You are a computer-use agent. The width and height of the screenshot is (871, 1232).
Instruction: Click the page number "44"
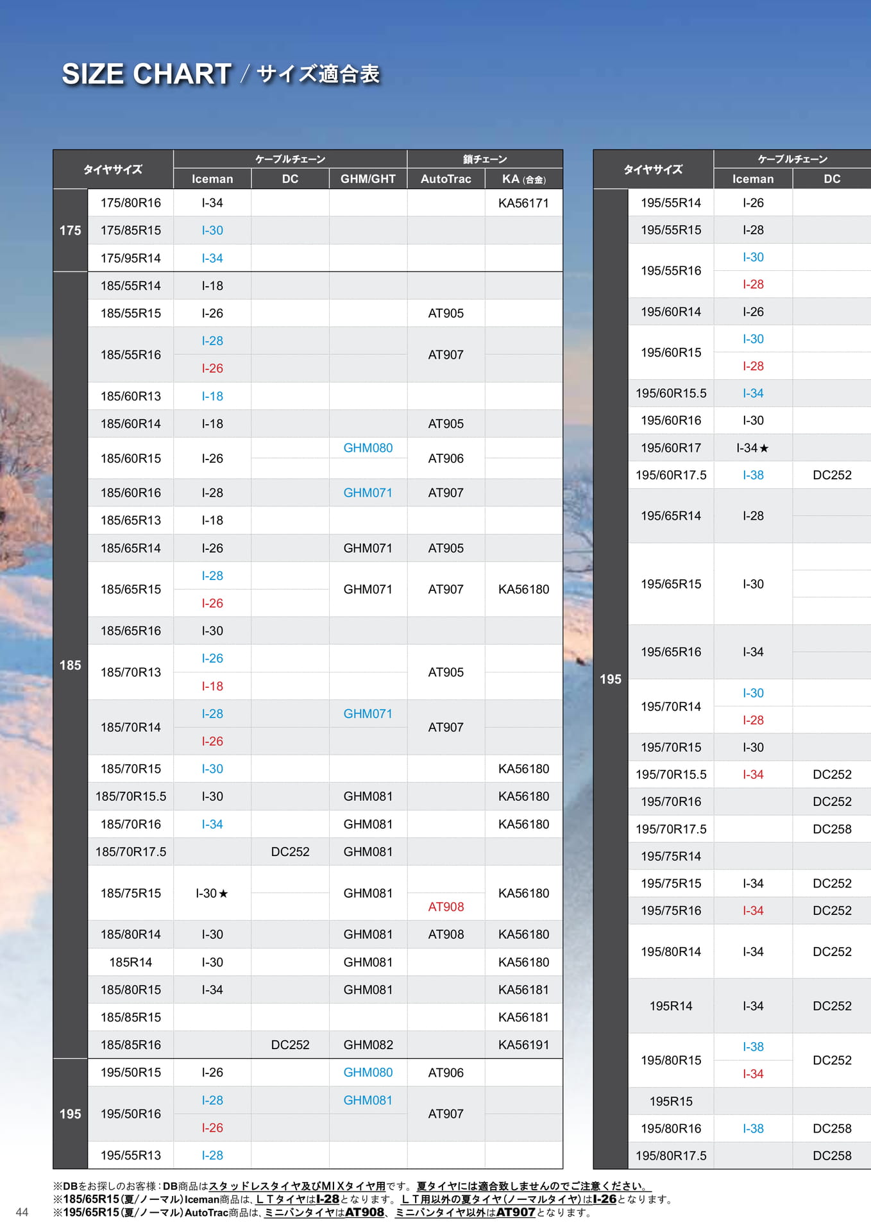point(22,1212)
